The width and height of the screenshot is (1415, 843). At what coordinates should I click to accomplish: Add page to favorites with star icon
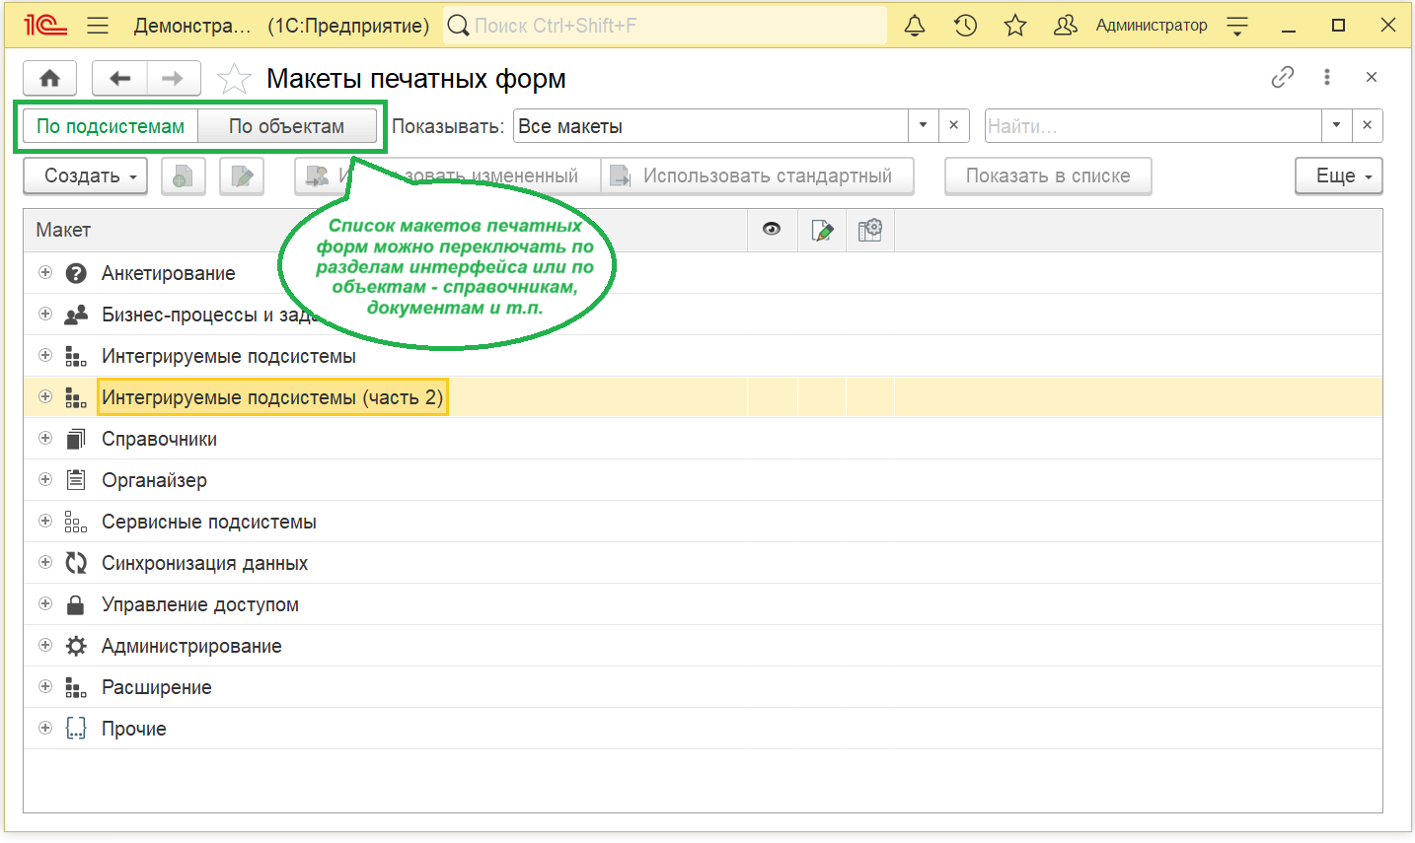click(x=233, y=79)
